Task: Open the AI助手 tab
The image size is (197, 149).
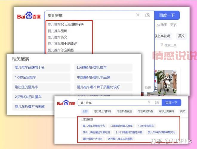Action: click(x=162, y=25)
